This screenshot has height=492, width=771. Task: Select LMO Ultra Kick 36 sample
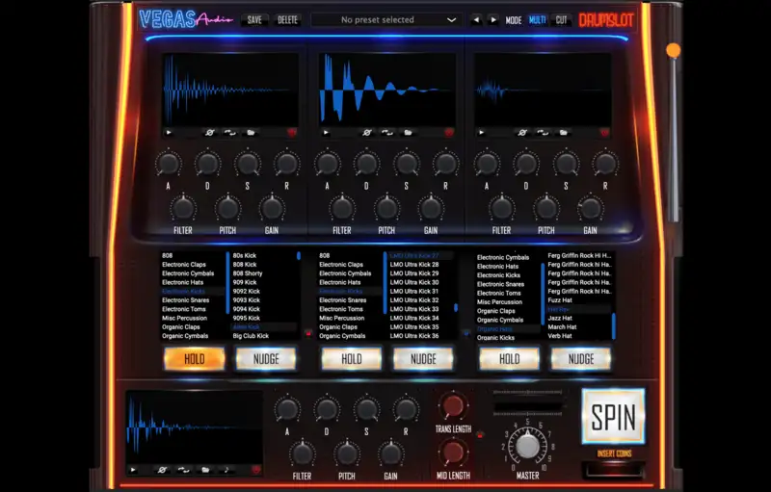[x=414, y=336]
